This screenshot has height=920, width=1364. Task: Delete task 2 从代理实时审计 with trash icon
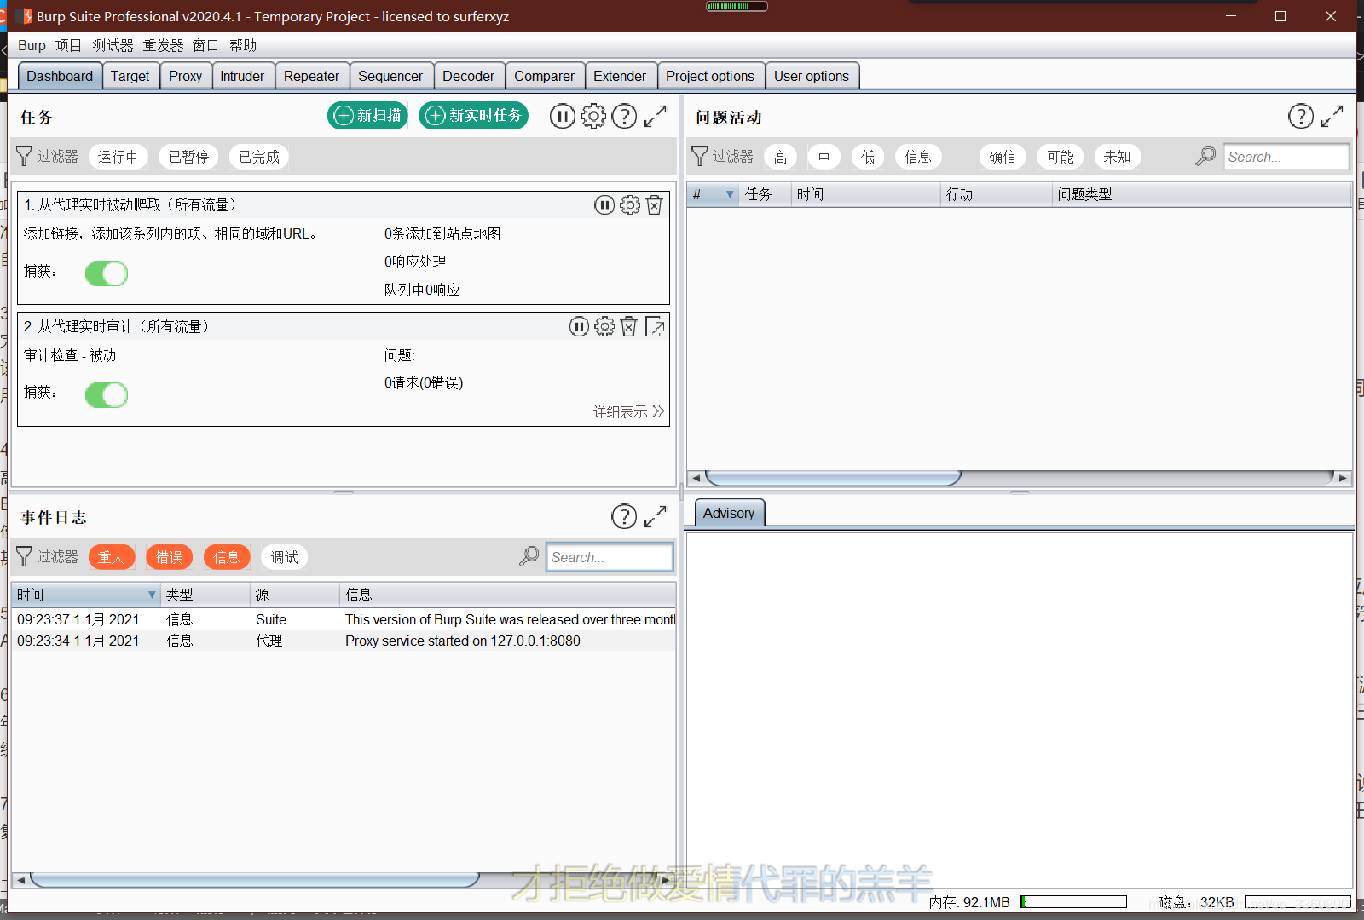point(628,326)
